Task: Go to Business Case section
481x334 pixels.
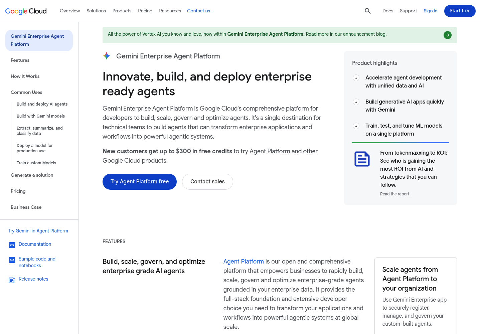Action: 26,207
